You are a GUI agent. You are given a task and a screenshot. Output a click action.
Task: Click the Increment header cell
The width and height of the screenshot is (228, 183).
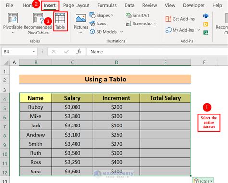116,98
